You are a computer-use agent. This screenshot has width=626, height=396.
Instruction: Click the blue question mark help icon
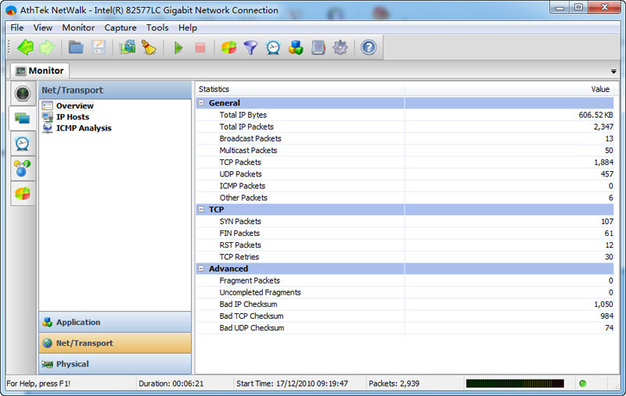368,48
